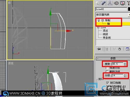This screenshot has width=130, height=97.
Task: Select the 线段 sub-object level
Action: point(105,34)
